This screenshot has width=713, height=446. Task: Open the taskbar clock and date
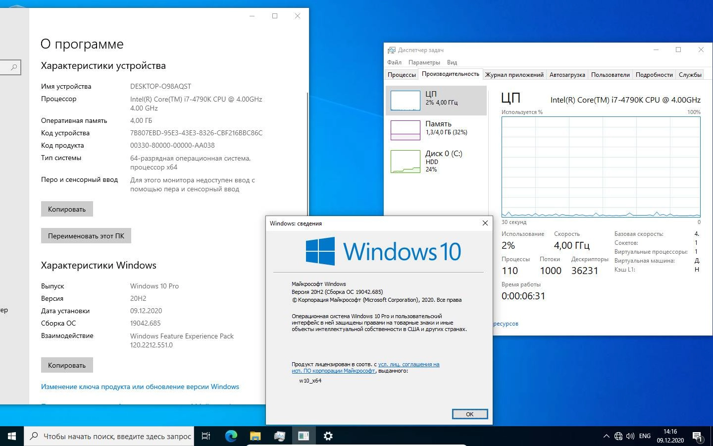pos(670,436)
